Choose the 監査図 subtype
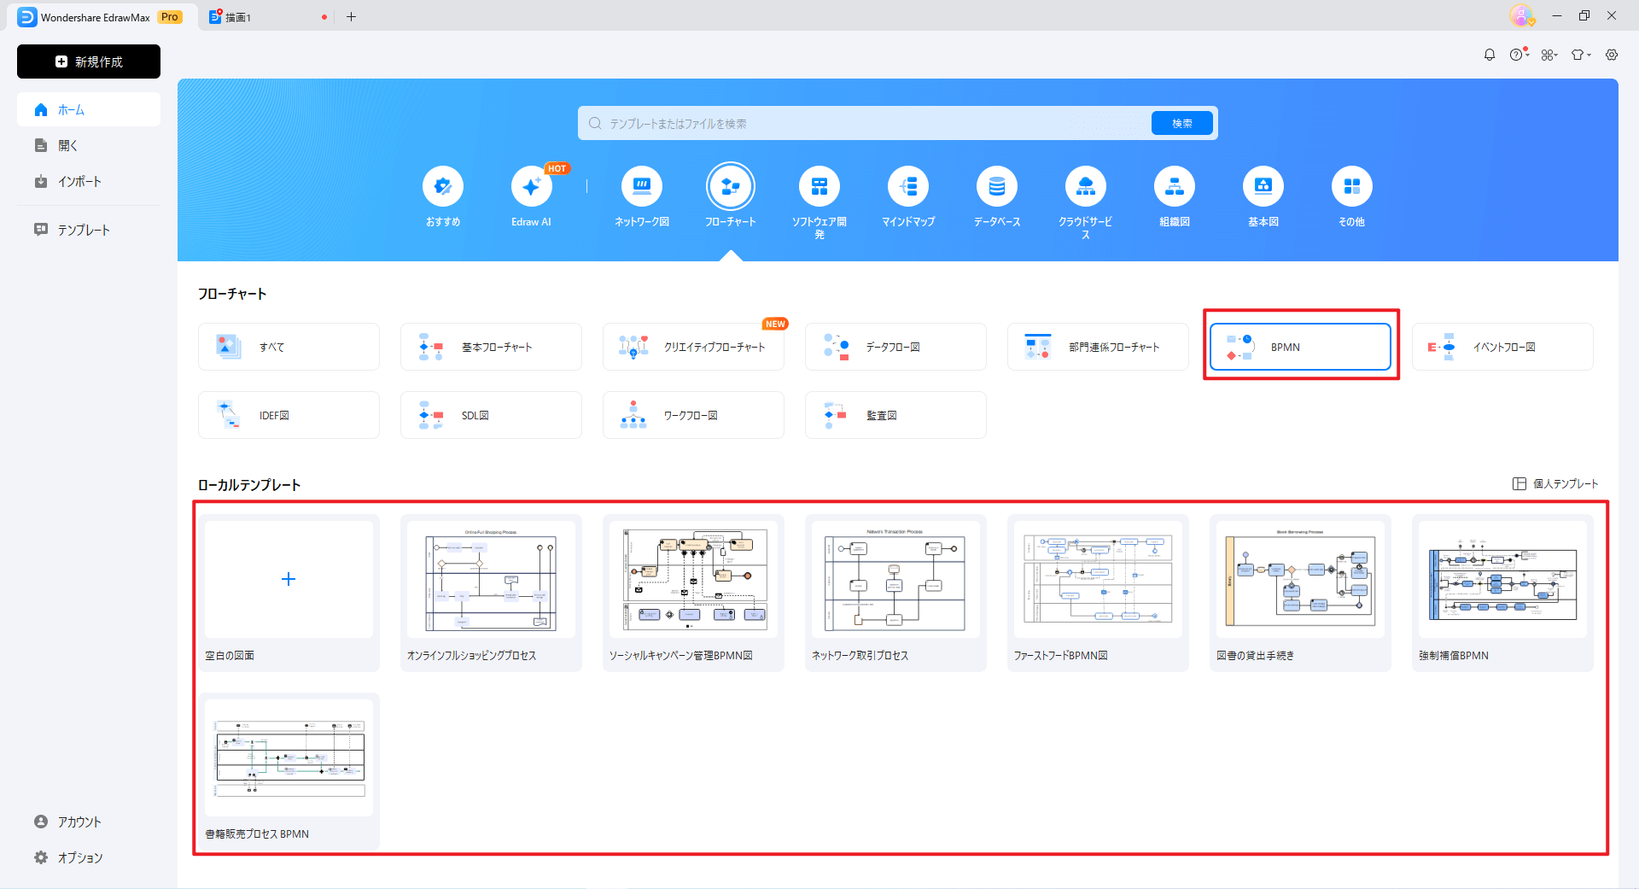 895,415
